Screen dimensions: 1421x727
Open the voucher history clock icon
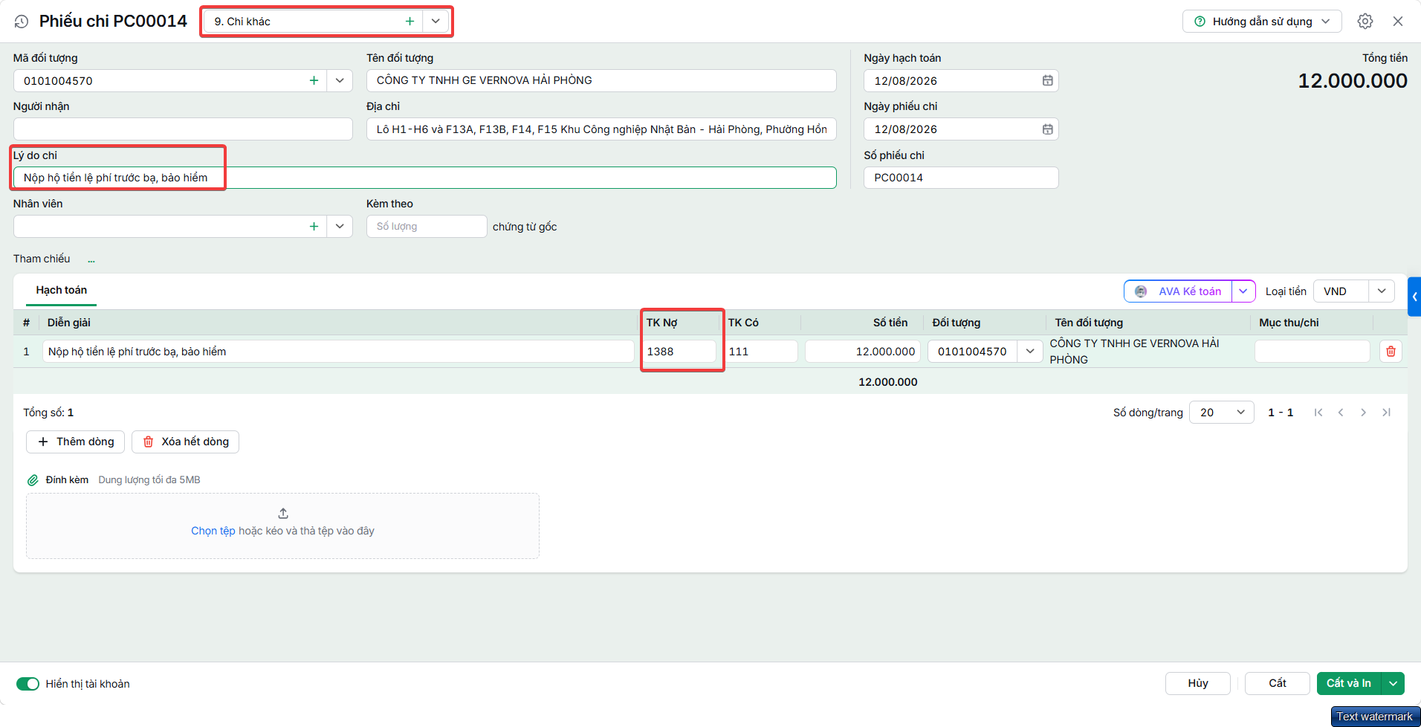[x=22, y=22]
